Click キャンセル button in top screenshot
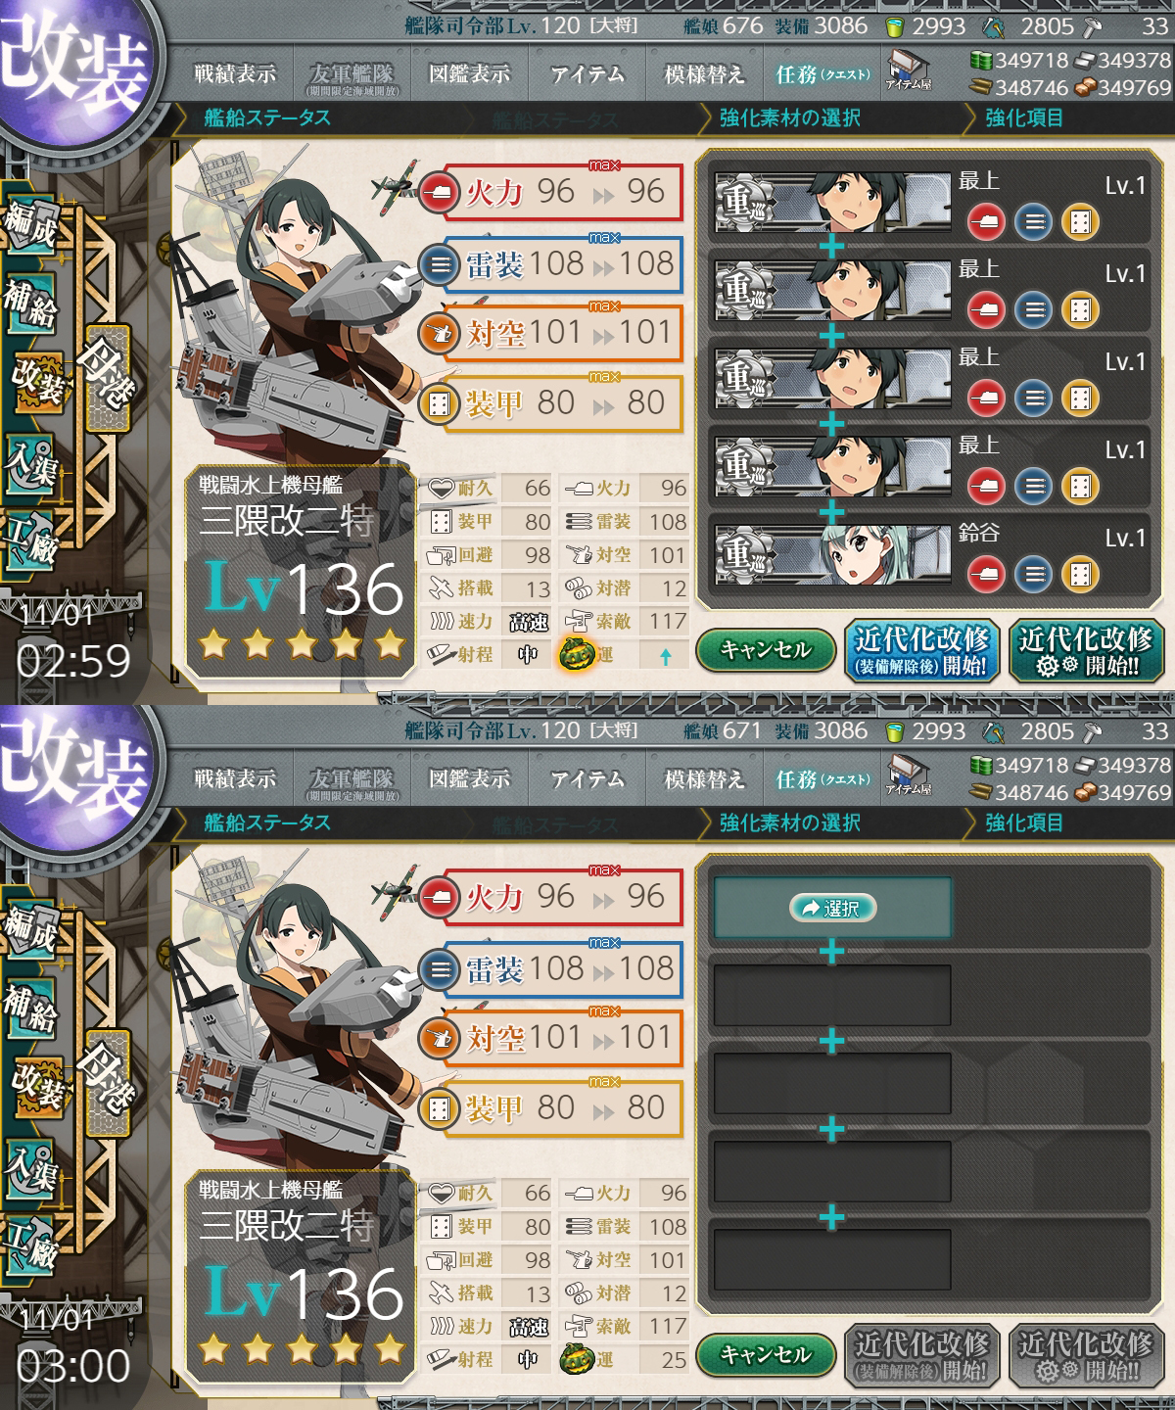This screenshot has width=1175, height=1410. [766, 650]
